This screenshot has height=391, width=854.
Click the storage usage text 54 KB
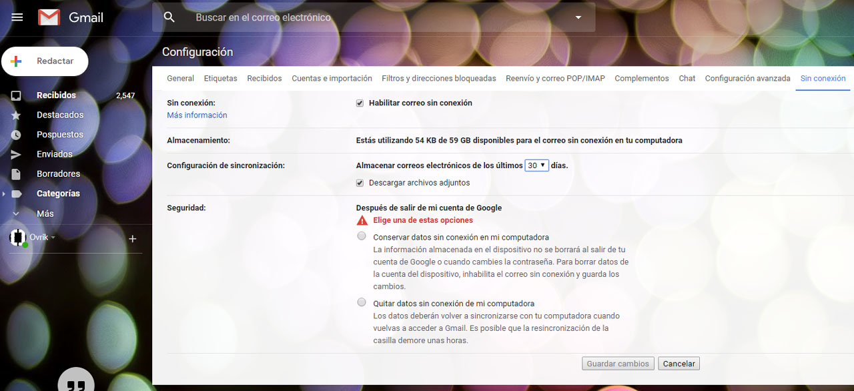tap(519, 141)
